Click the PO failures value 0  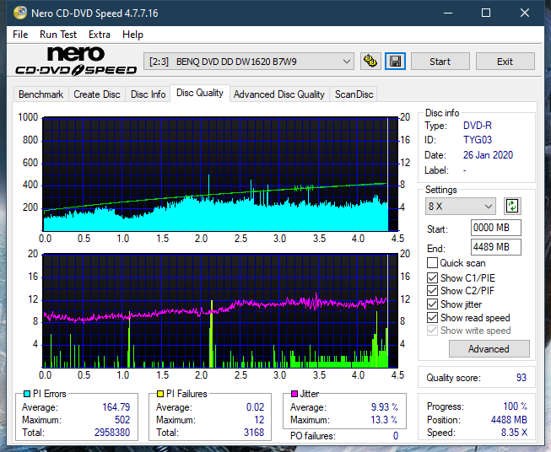coord(396,436)
